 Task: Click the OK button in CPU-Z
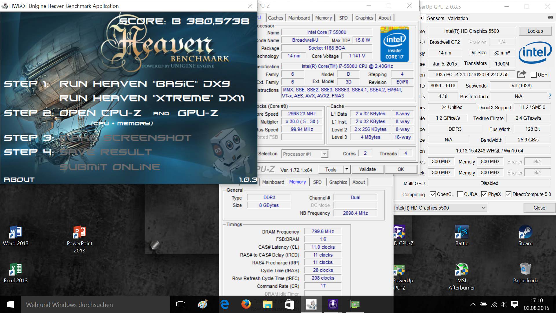click(x=400, y=169)
